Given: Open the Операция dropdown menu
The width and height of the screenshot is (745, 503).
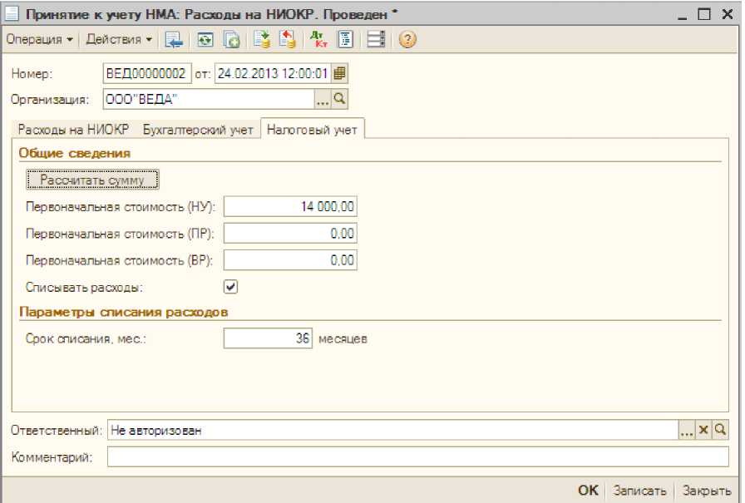Looking at the screenshot, I should point(40,40).
